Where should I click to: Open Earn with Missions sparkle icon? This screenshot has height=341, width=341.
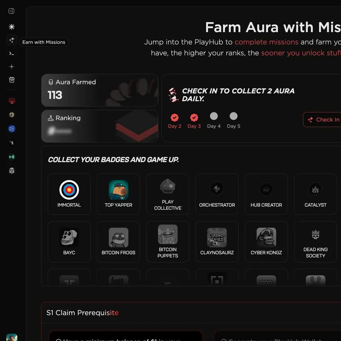(12, 40)
